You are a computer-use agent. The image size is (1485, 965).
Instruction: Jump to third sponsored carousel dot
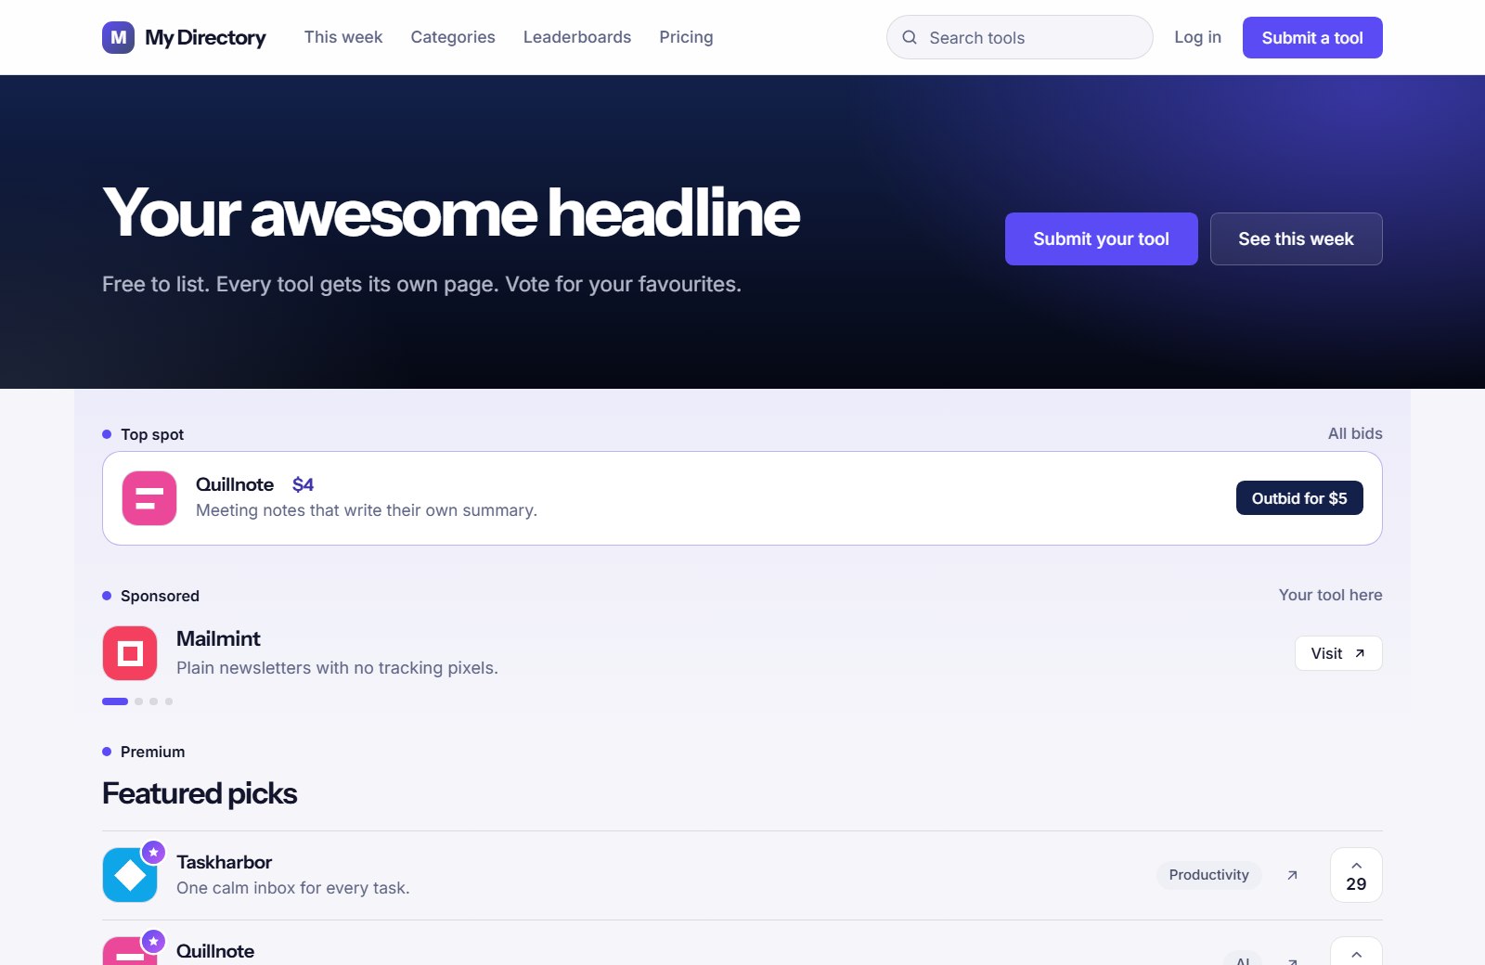(x=154, y=701)
